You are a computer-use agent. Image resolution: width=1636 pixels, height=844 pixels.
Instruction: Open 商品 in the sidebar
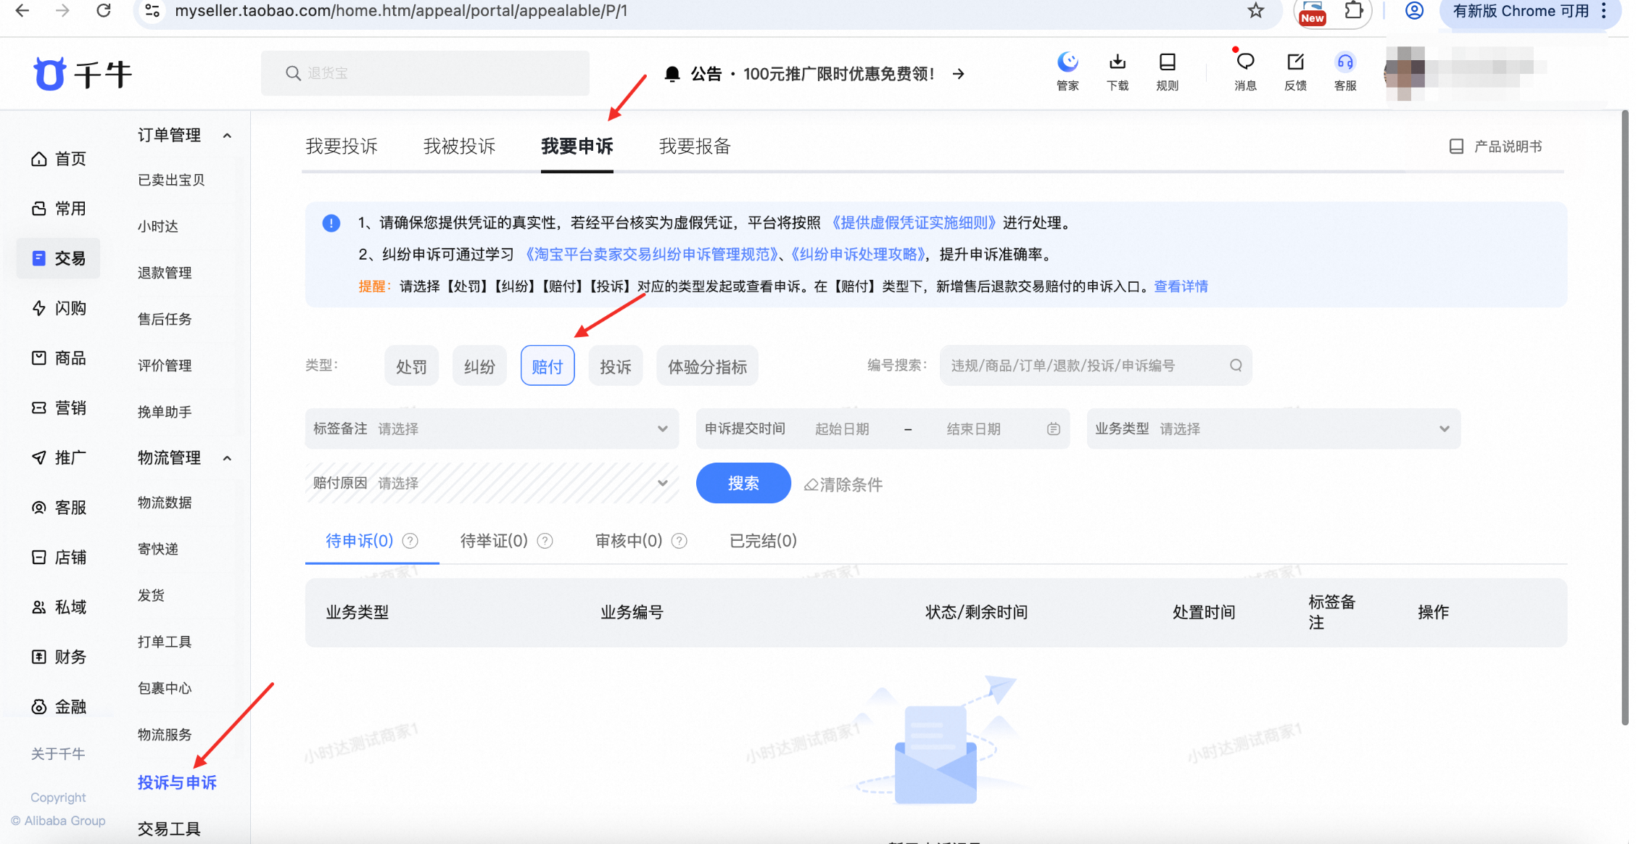coord(59,358)
